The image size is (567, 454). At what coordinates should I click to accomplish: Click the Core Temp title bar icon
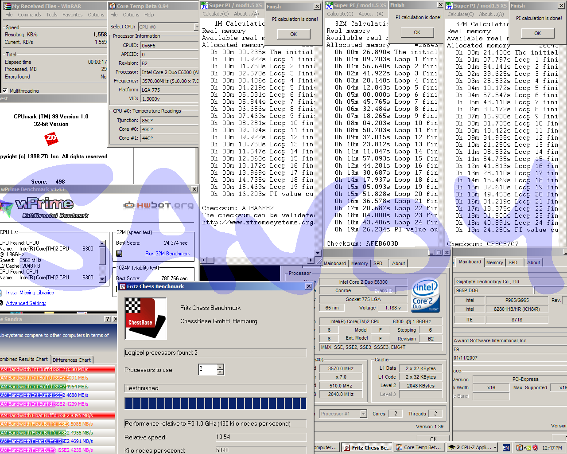tap(113, 6)
